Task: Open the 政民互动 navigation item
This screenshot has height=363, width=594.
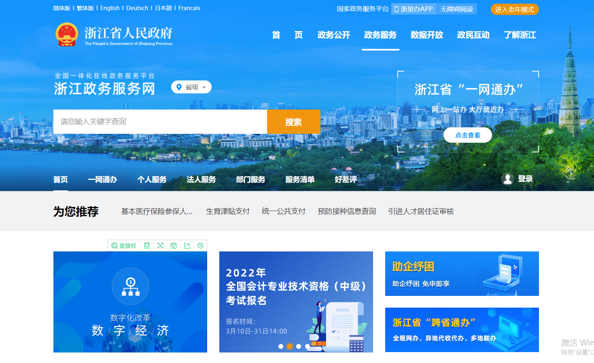Action: coord(473,35)
